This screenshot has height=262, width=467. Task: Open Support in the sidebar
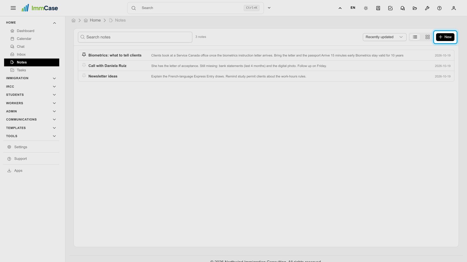pos(31,159)
